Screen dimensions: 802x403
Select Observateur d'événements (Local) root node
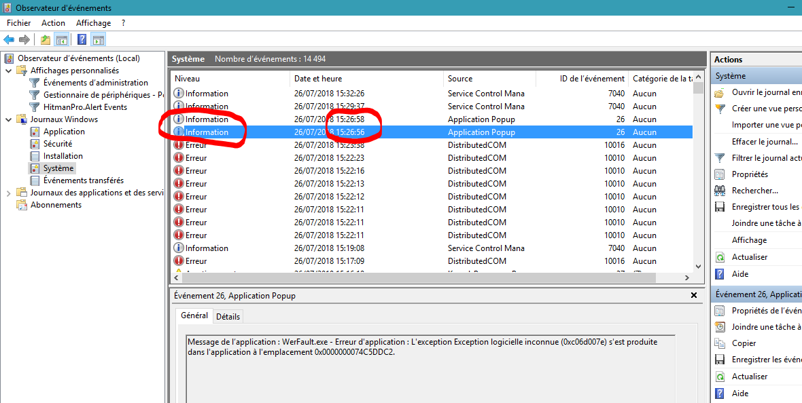[79, 58]
